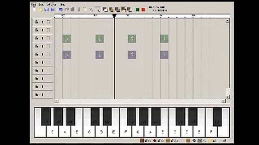Select the first purple note clip

67,55
